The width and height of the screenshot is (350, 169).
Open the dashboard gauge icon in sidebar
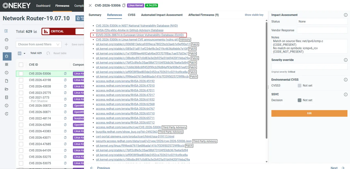pyautogui.click(x=7, y=40)
